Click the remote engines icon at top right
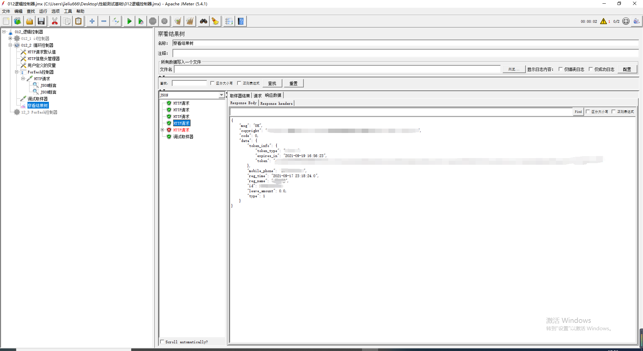 pyautogui.click(x=636, y=21)
